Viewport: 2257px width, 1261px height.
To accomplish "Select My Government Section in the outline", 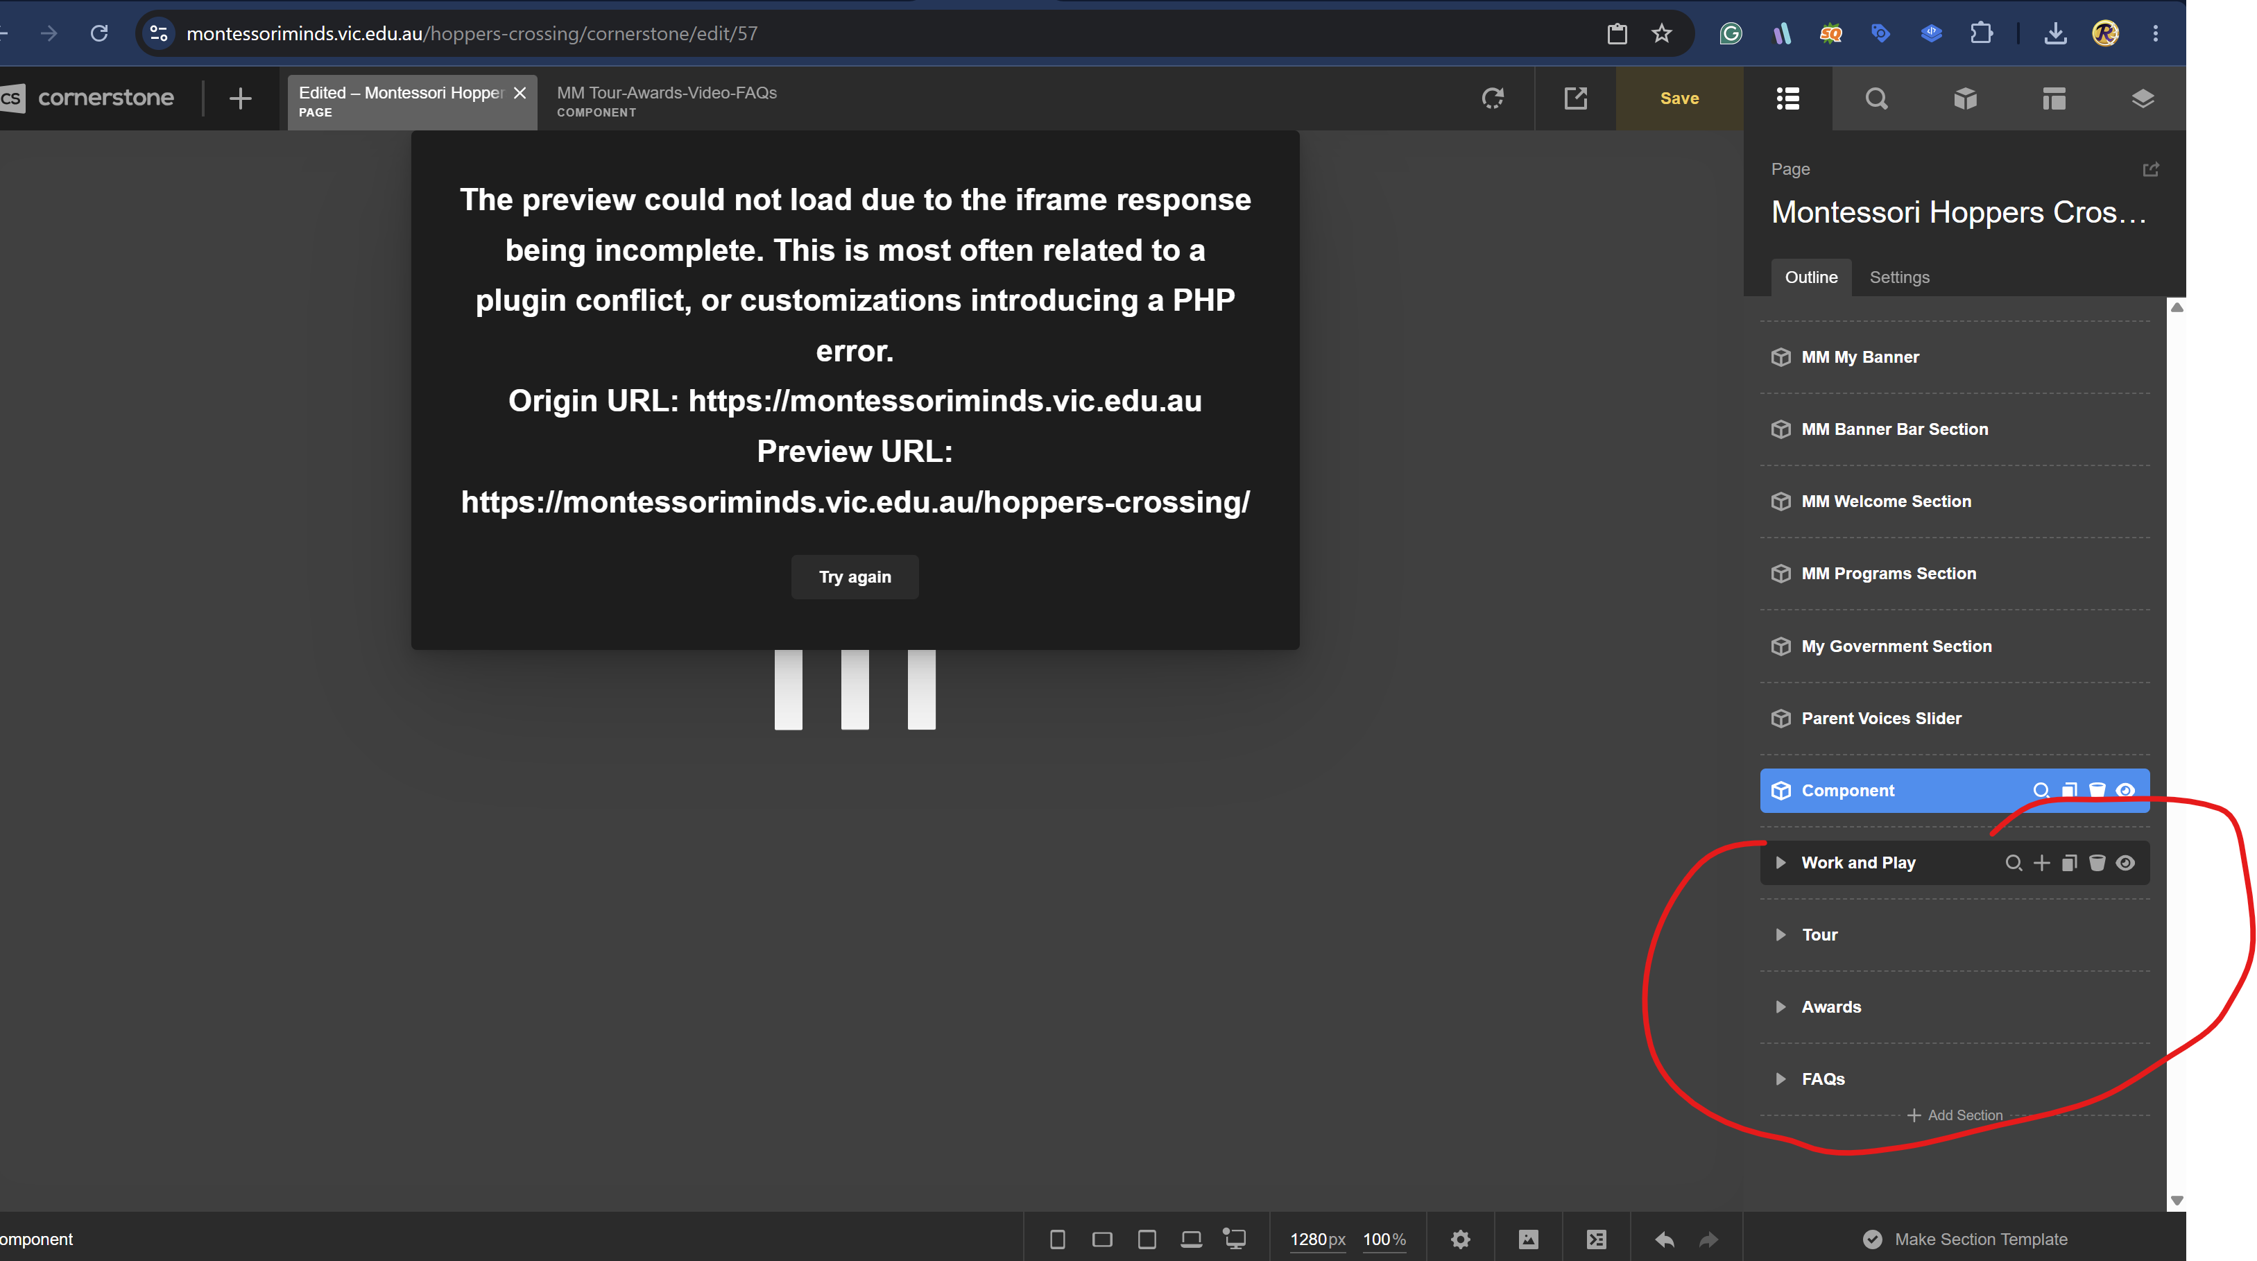I will pos(1955,646).
